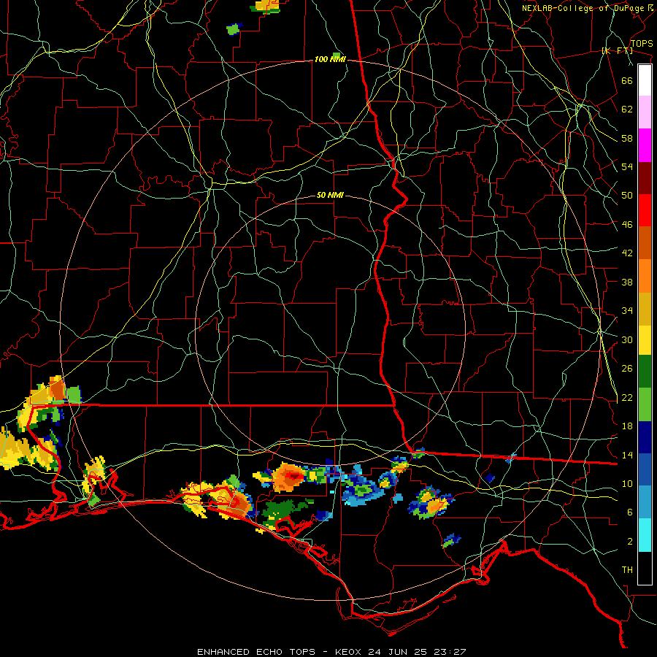Click the Enhanced Echo Tops KEOX caption
This screenshot has height=657, width=657.
tap(331, 652)
